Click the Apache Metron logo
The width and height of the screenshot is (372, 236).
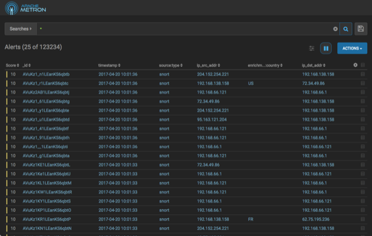pyautogui.click(x=25, y=8)
